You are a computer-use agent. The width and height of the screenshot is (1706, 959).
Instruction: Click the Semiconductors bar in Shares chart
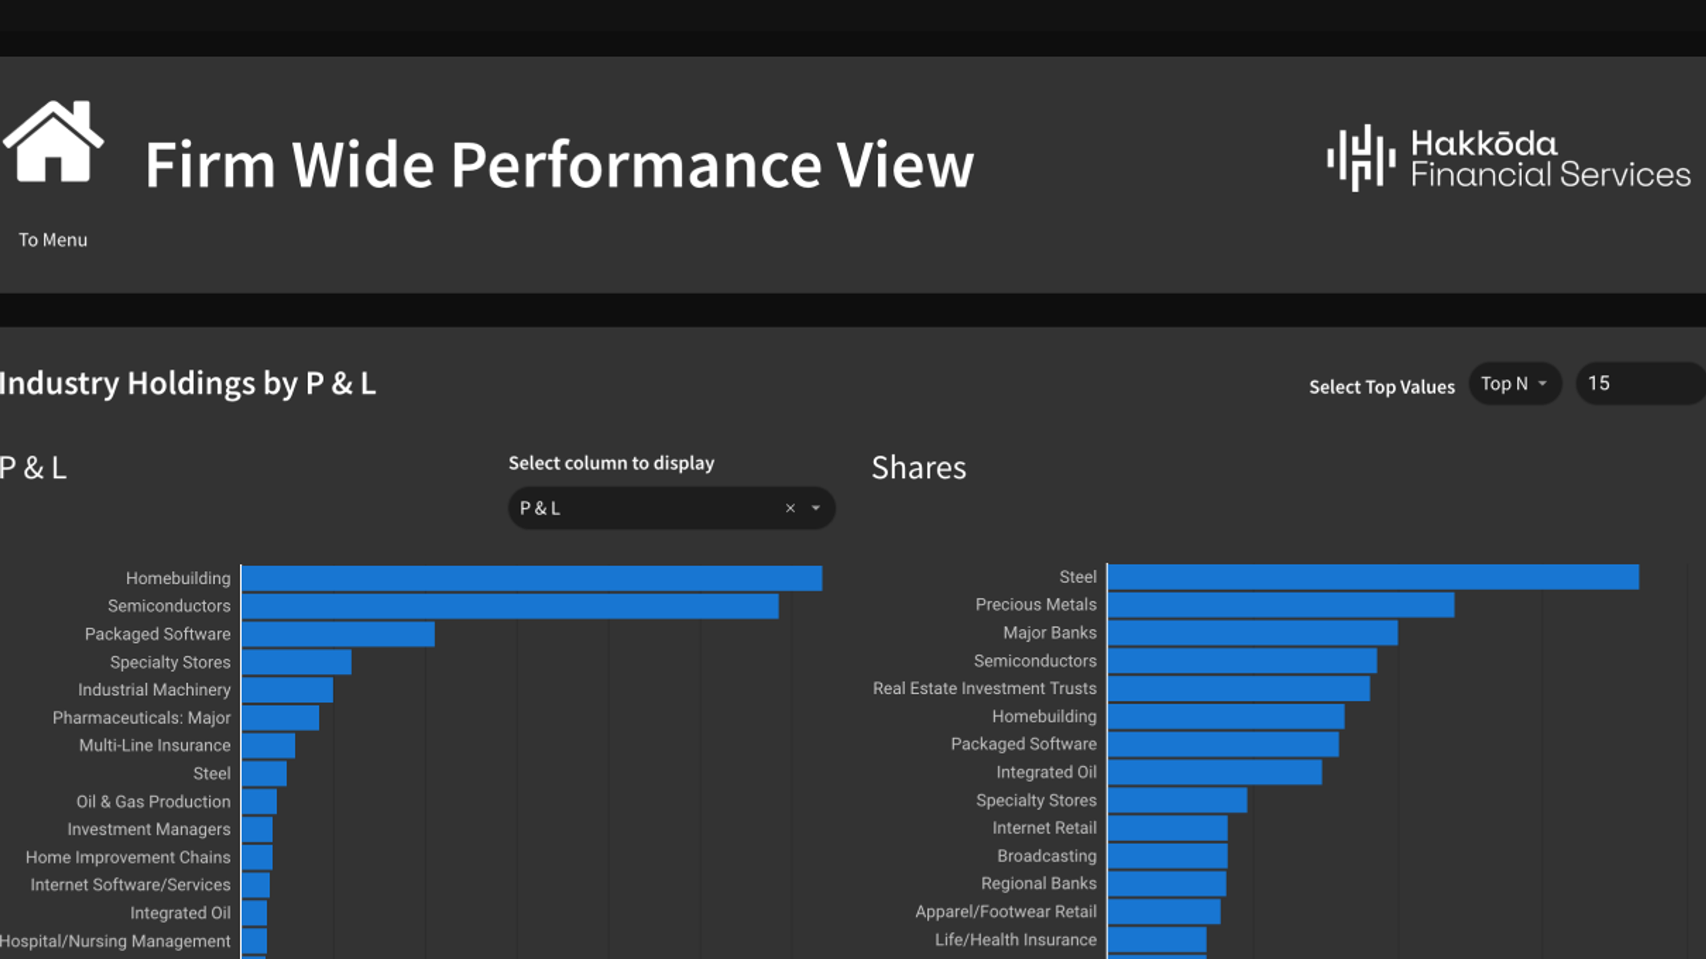[x=1243, y=661]
